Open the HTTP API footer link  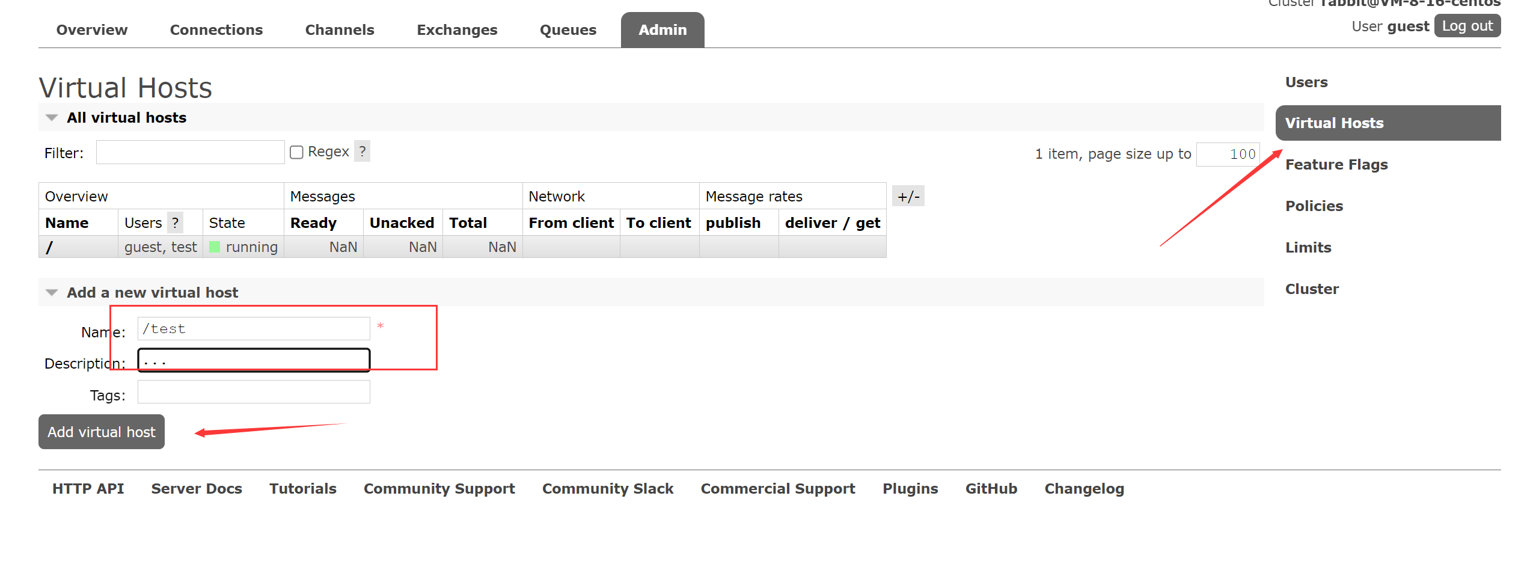pyautogui.click(x=88, y=489)
